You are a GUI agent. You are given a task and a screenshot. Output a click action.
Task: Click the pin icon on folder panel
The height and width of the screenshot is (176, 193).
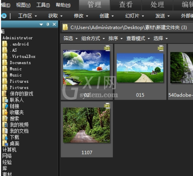pyautogui.click(x=48, y=24)
